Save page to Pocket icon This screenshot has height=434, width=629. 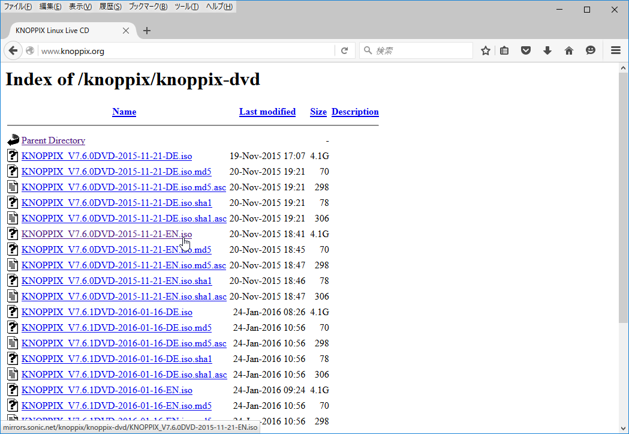pos(525,50)
